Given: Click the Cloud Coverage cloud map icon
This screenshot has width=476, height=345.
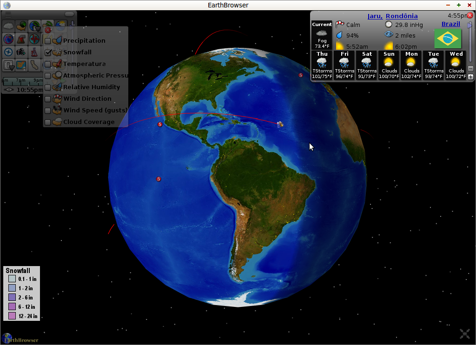Looking at the screenshot, I should (57, 122).
